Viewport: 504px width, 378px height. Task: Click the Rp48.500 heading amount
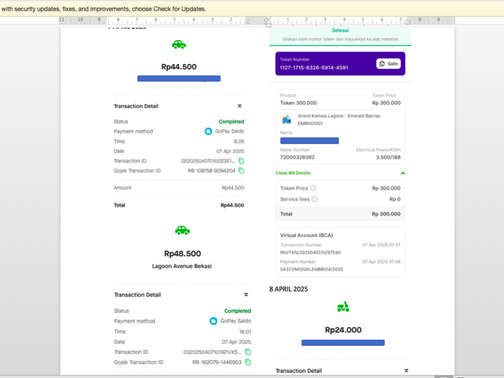point(182,254)
